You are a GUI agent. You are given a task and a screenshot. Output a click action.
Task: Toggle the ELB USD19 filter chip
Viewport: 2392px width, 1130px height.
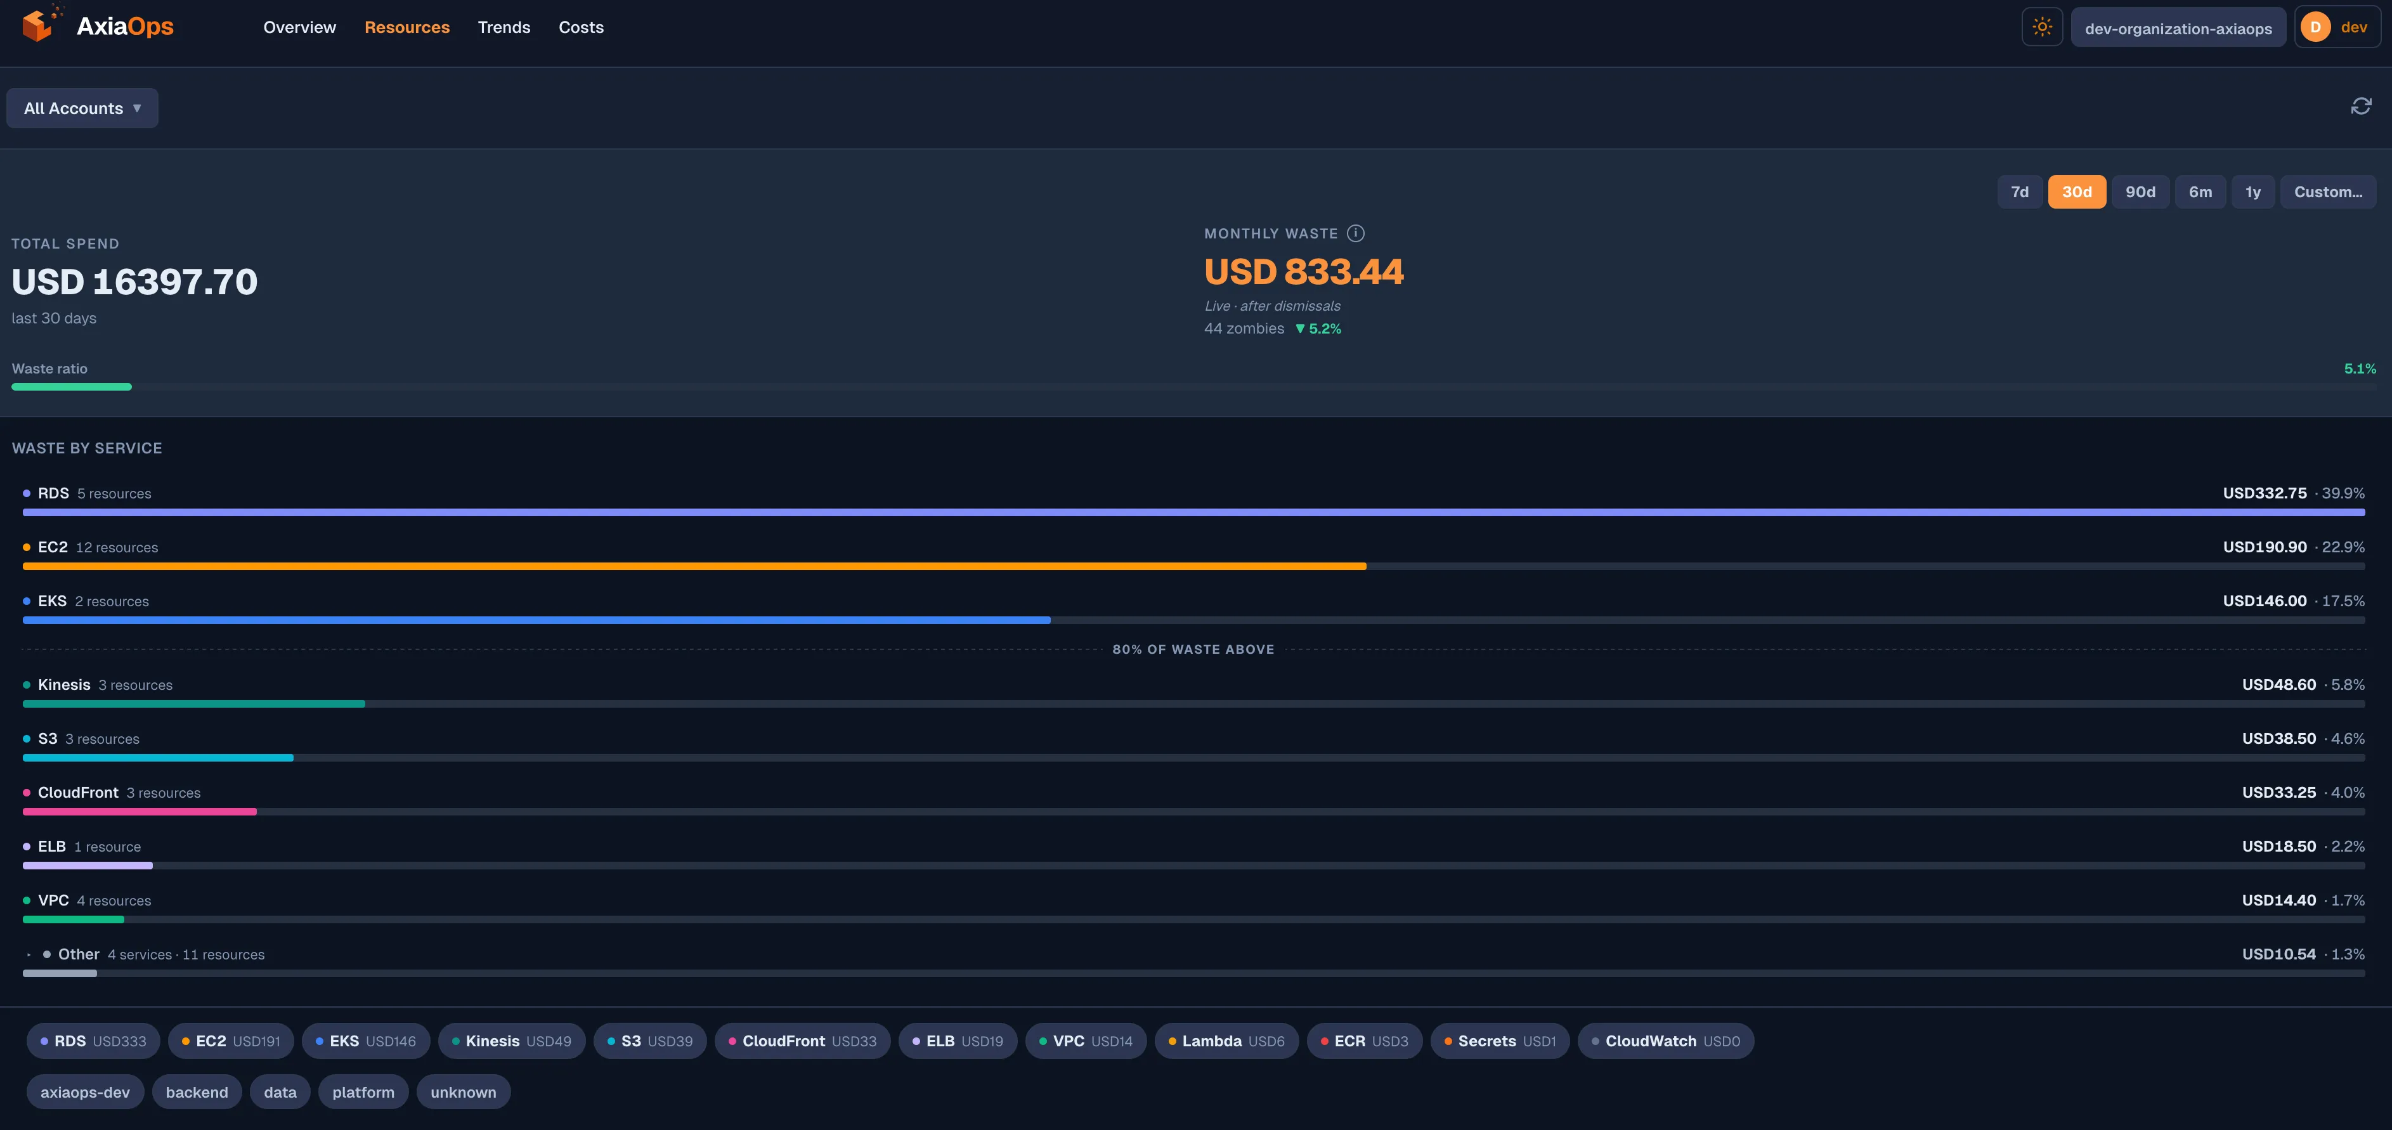click(958, 1041)
